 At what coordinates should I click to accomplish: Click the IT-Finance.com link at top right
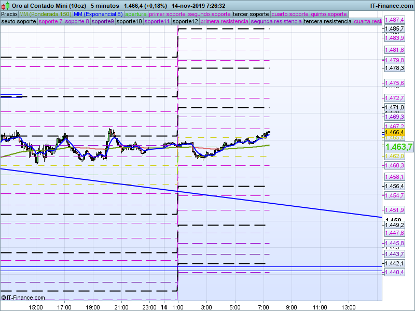tap(392, 6)
